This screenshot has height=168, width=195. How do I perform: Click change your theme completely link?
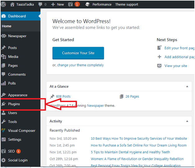click(80, 65)
